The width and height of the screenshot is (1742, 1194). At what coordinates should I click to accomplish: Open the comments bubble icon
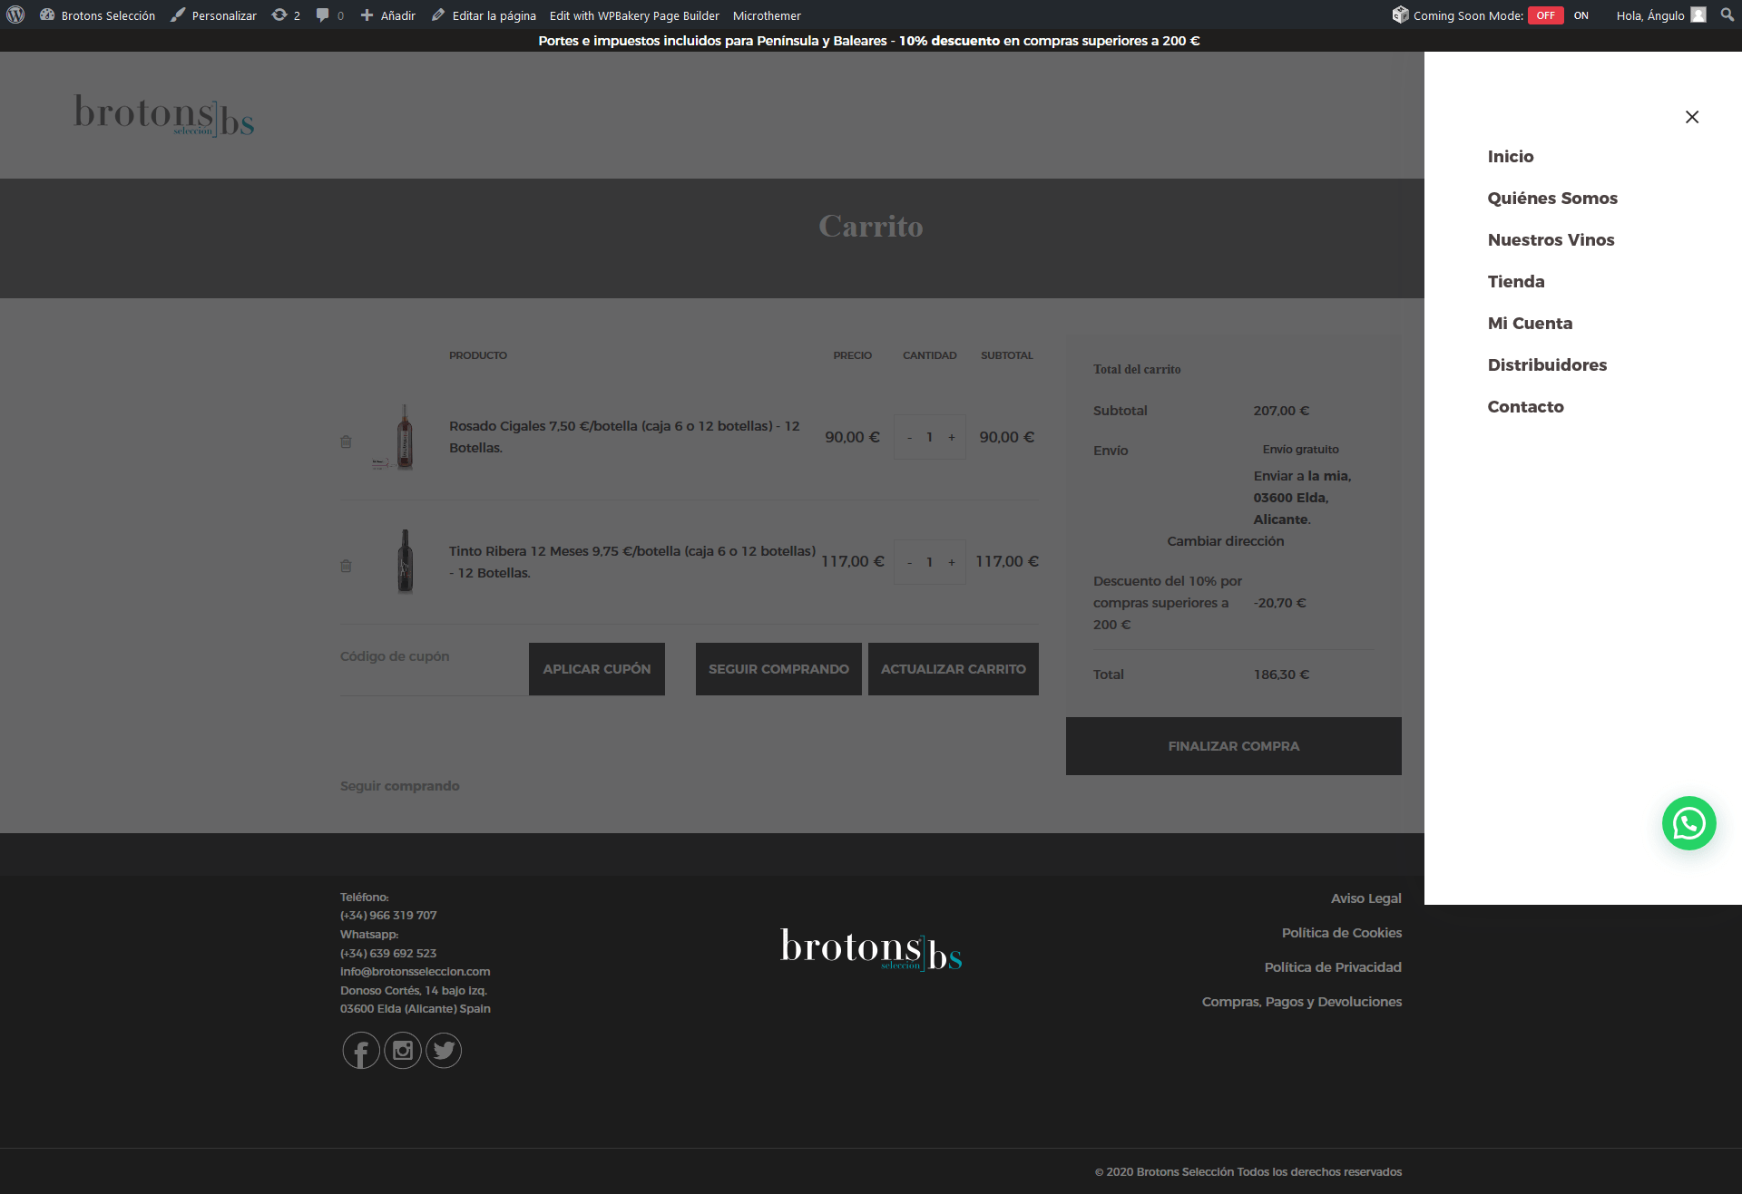(x=329, y=15)
